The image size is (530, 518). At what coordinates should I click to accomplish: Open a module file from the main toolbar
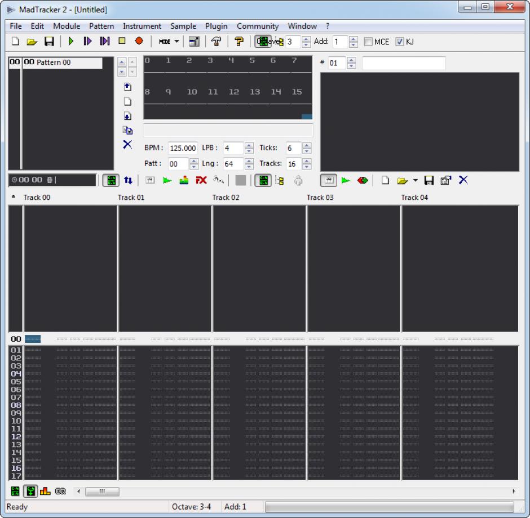[32, 42]
